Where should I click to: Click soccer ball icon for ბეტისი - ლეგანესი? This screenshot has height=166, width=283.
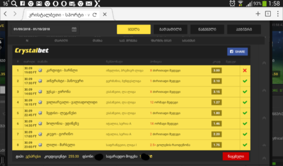click(x=40, y=113)
